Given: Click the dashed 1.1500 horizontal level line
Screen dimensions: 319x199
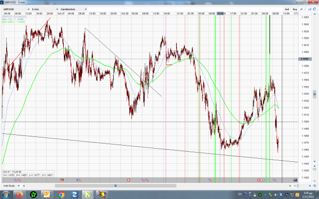Looking at the screenshot, I should click(150, 122).
